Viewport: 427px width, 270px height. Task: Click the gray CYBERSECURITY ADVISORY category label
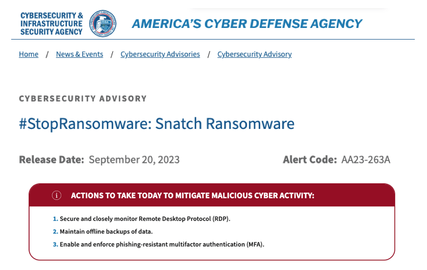[83, 98]
